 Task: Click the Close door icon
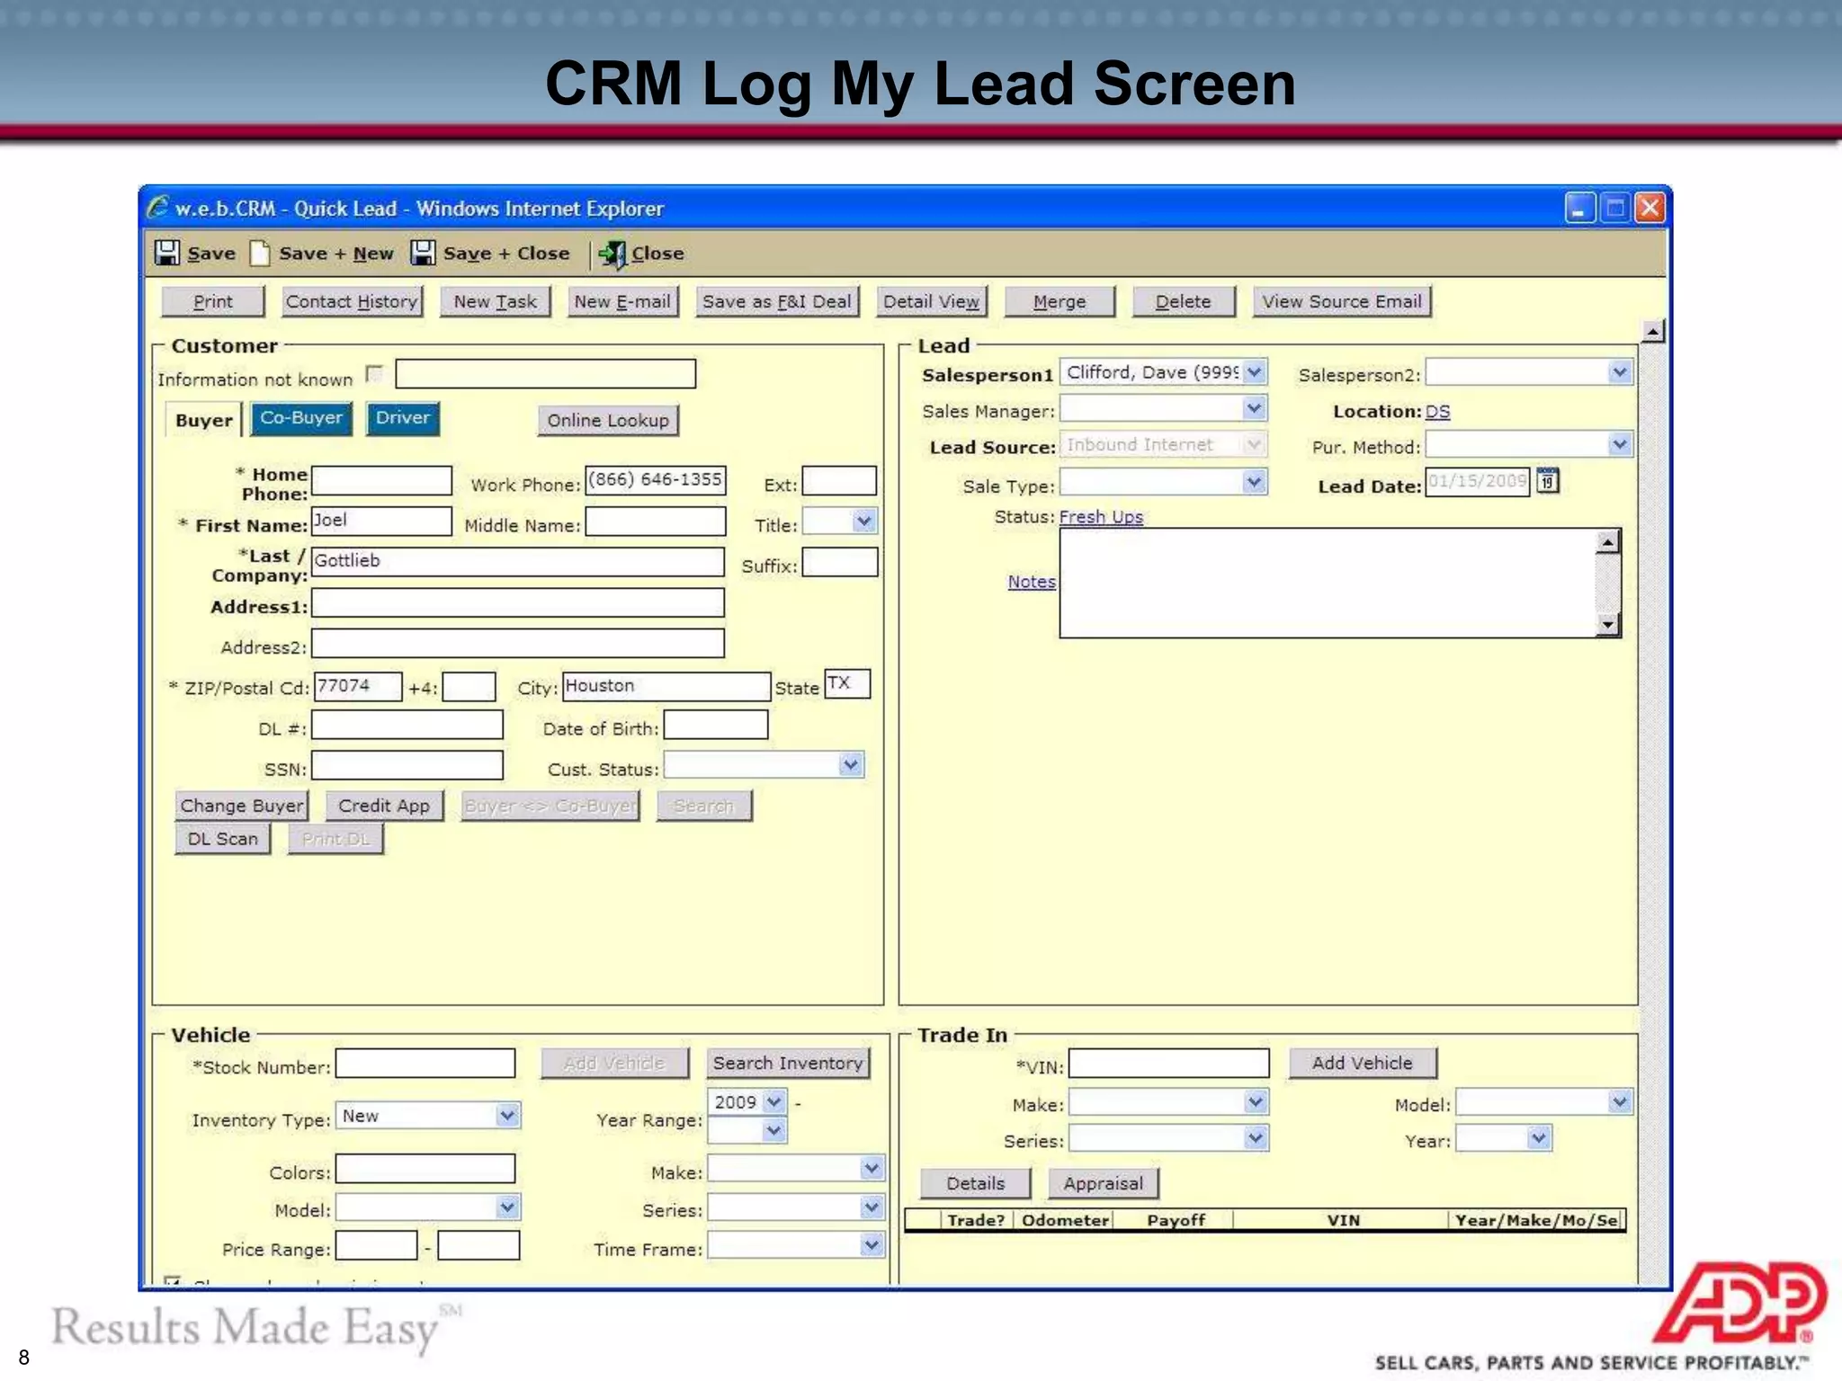[613, 254]
